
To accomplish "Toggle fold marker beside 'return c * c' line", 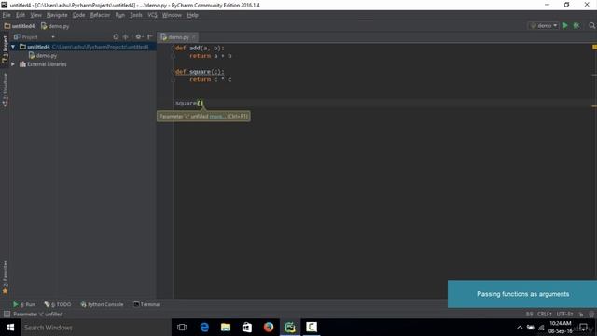I will click(173, 79).
